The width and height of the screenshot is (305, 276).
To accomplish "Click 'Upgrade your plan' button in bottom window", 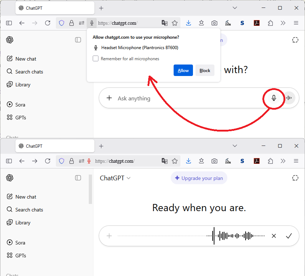I will coord(199,178).
